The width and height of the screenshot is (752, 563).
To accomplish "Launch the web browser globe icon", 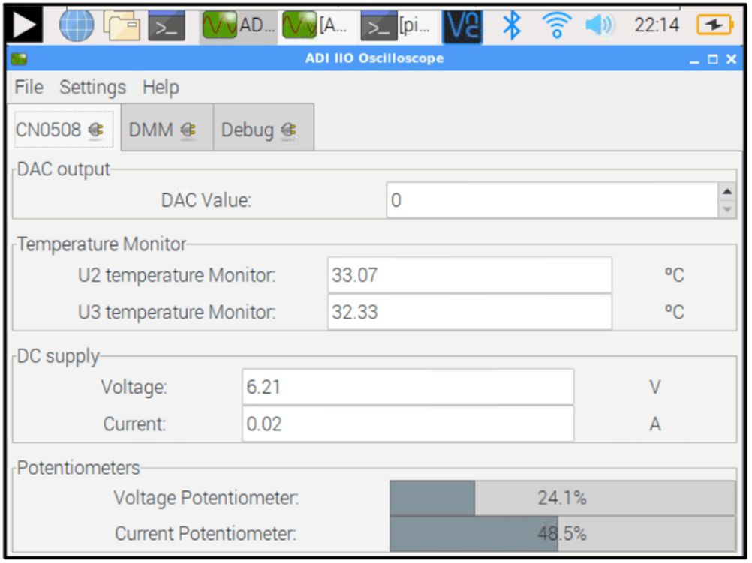I will tap(77, 25).
